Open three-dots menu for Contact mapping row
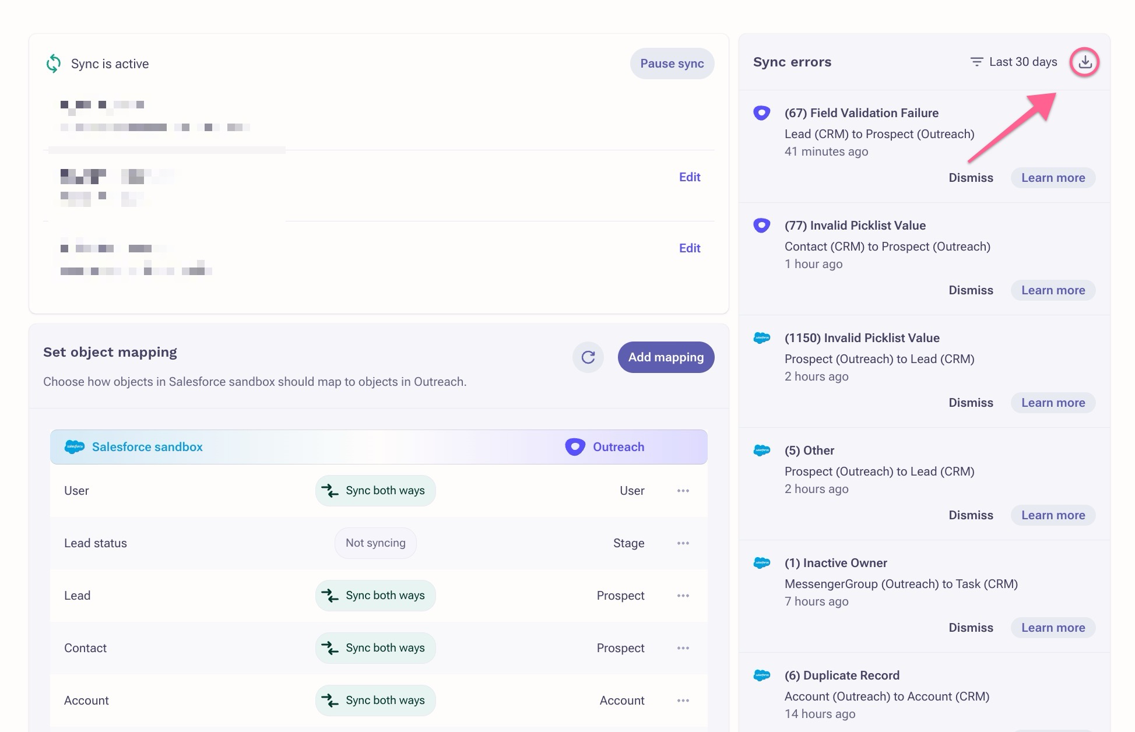 coord(683,648)
